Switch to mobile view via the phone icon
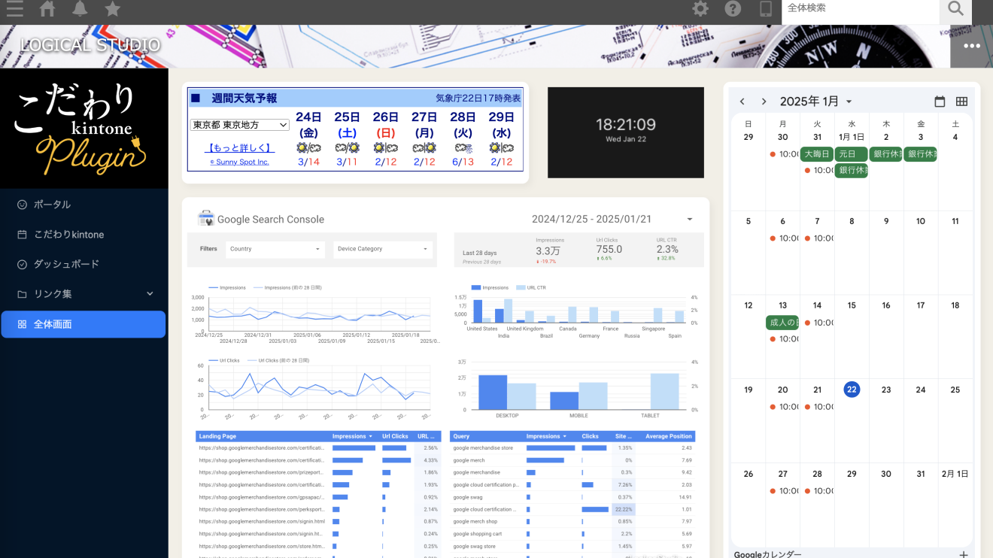Image resolution: width=993 pixels, height=558 pixels. [766, 9]
